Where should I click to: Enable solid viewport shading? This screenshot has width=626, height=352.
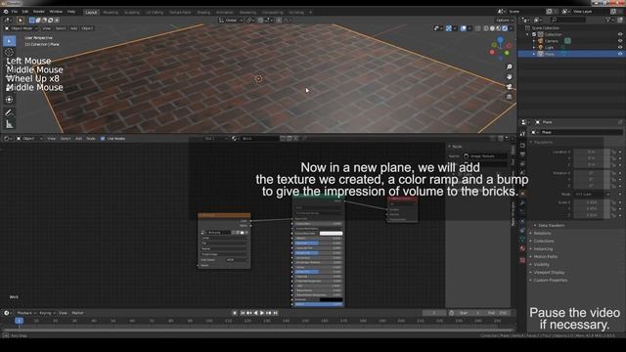[x=492, y=28]
